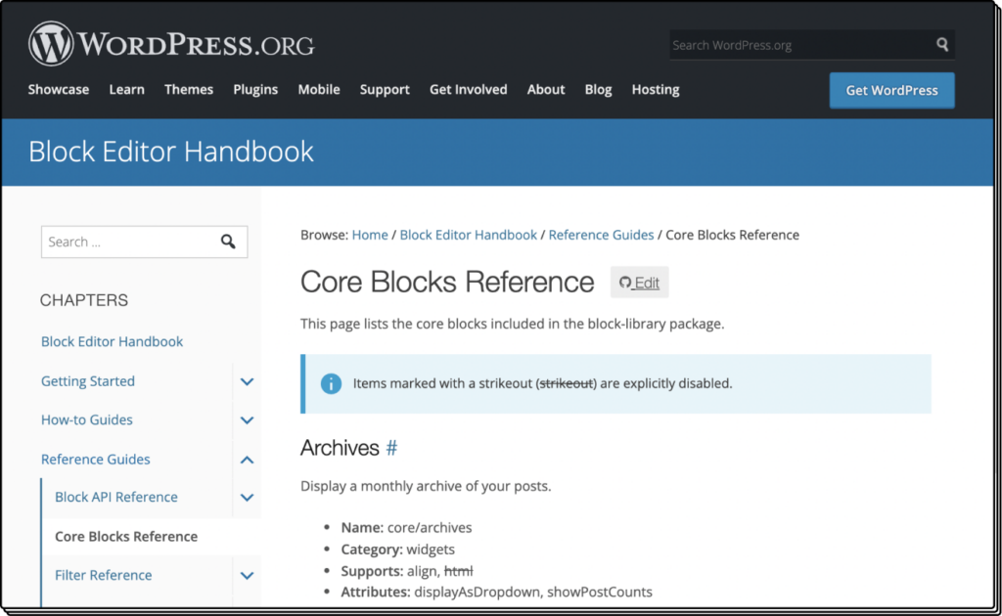The height and width of the screenshot is (616, 1002).
Task: Click the 'Supports: align, html' list item
Action: click(407, 571)
